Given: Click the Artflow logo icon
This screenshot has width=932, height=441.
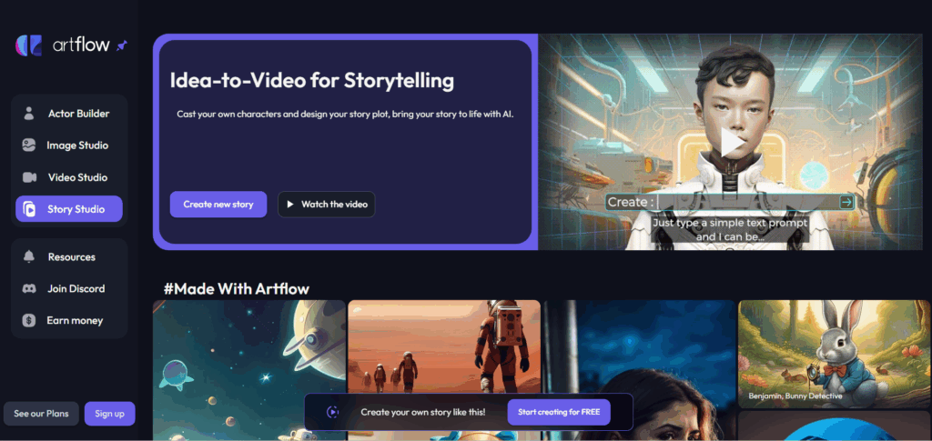Looking at the screenshot, I should pyautogui.click(x=28, y=45).
